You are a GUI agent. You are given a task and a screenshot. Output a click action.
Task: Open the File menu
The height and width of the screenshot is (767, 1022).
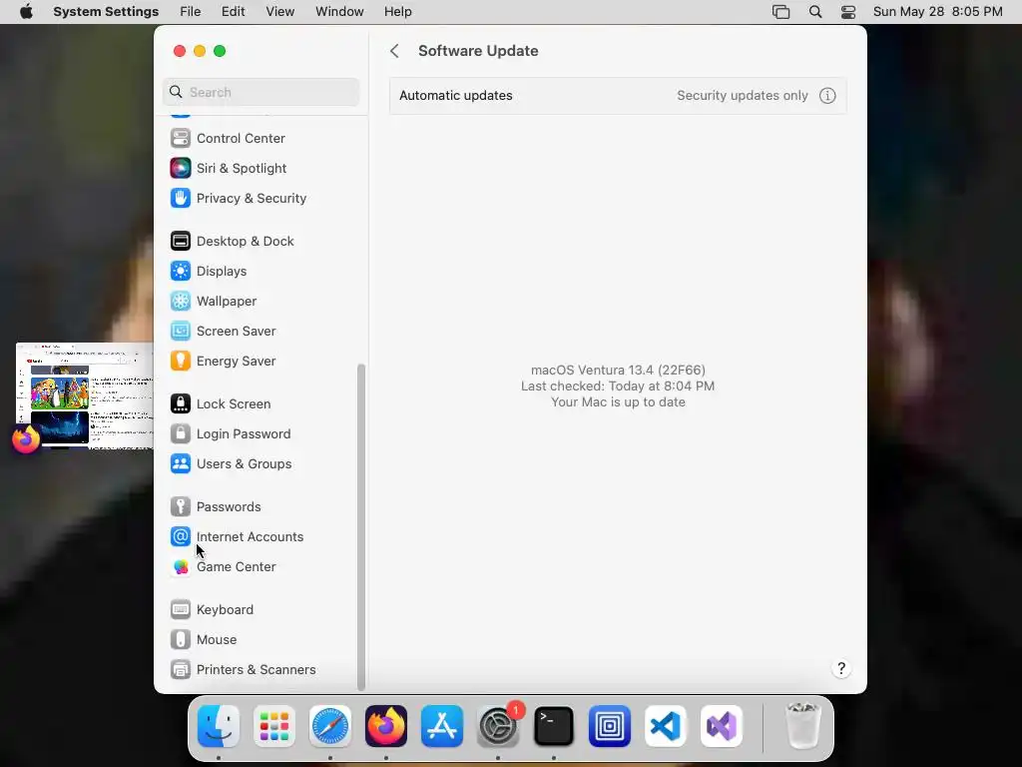(x=191, y=12)
